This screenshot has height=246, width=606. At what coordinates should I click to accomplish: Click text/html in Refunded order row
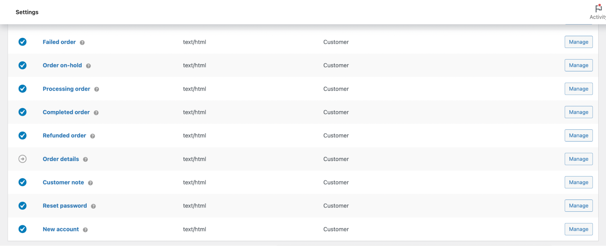194,136
